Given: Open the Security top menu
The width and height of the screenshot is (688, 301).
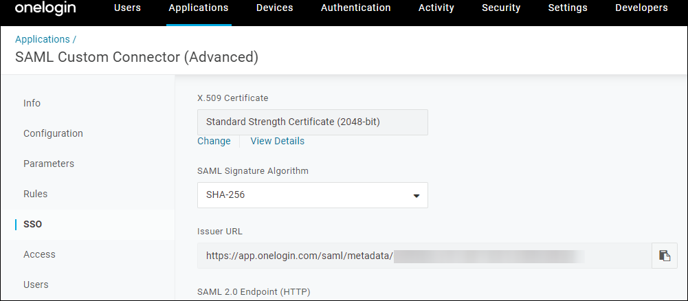Looking at the screenshot, I should pos(501,8).
